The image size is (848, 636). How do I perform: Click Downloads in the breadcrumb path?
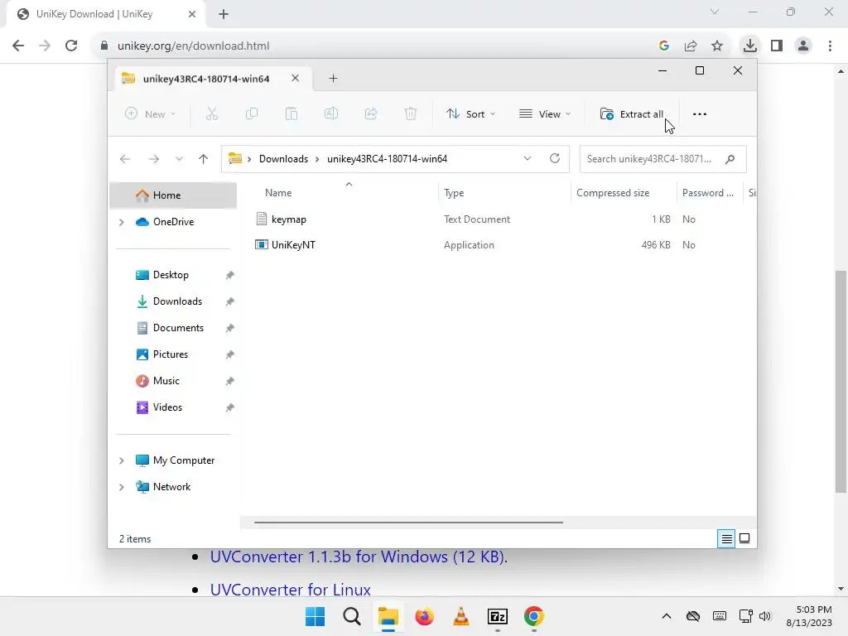[x=283, y=159]
